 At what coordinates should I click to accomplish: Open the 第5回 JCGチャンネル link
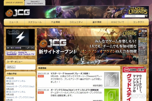[16, 92]
